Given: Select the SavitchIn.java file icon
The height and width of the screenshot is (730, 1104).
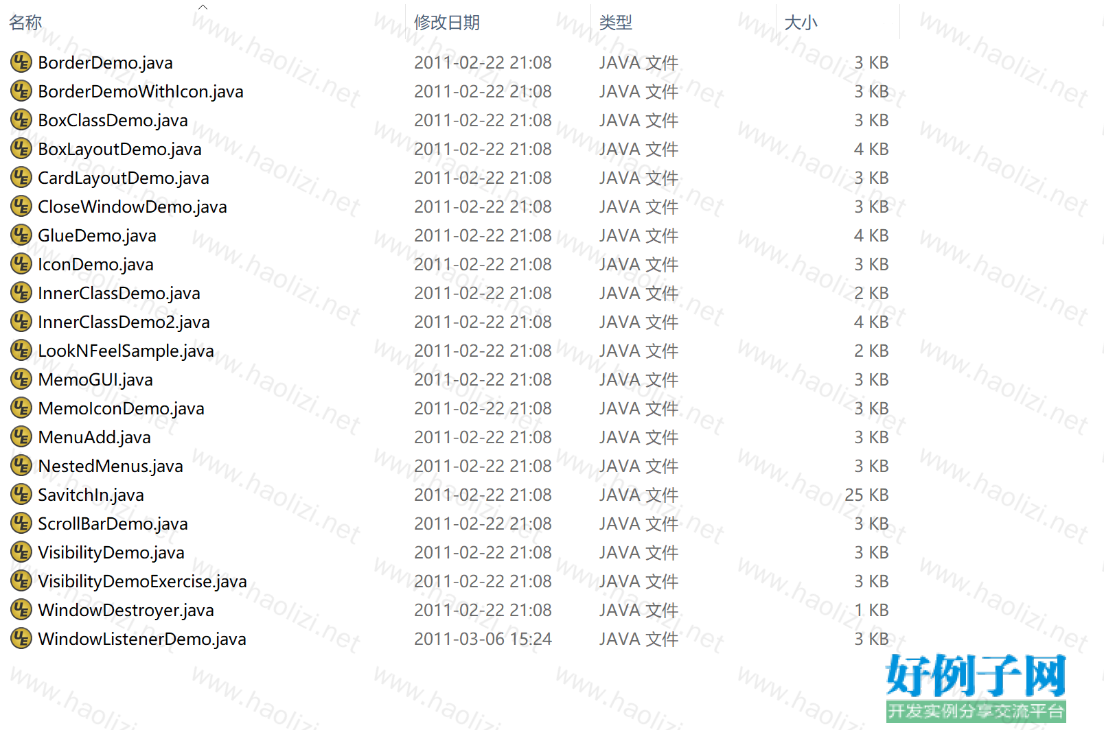Looking at the screenshot, I should (21, 495).
